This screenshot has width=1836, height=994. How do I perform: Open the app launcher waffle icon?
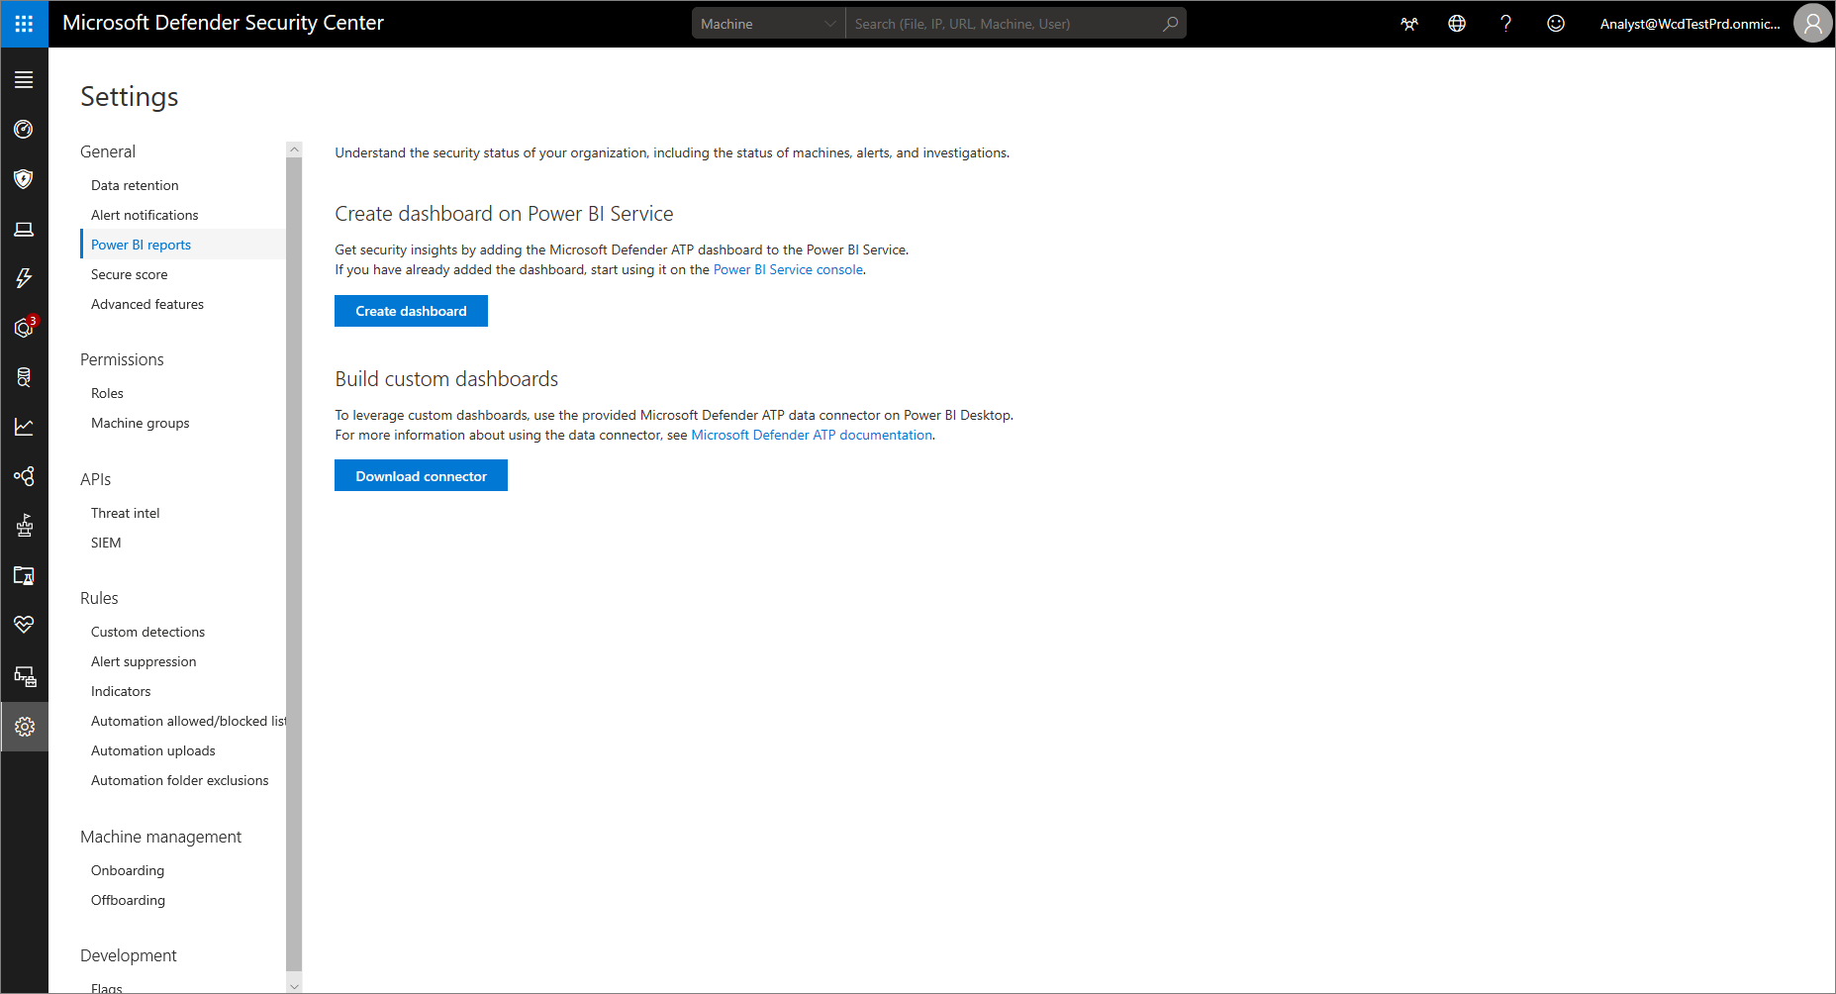pyautogui.click(x=24, y=24)
